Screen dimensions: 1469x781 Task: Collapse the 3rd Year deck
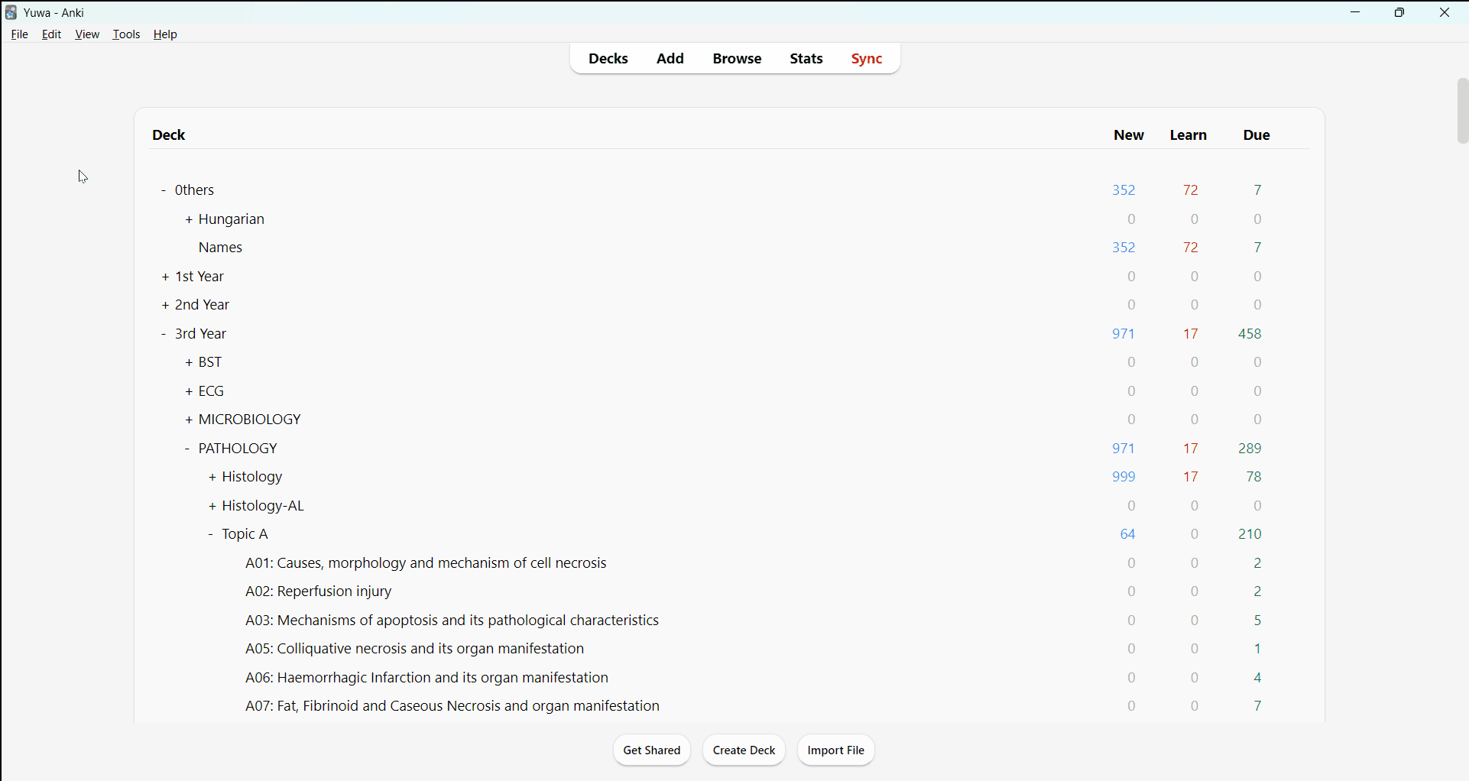pyautogui.click(x=164, y=335)
